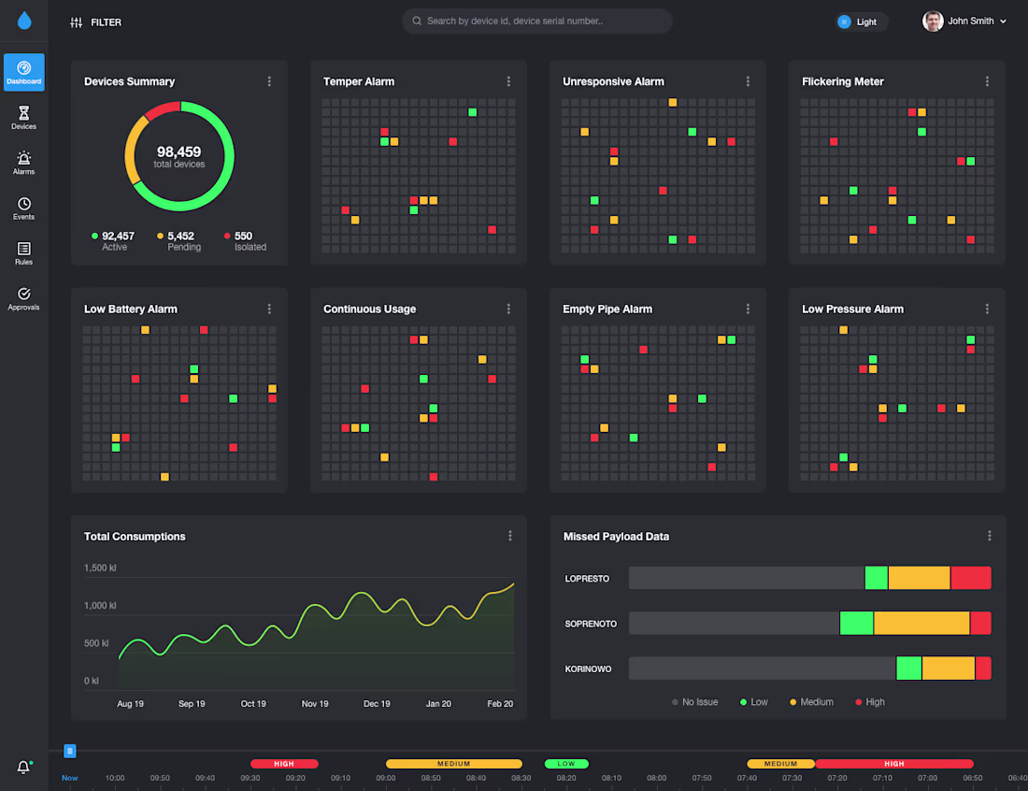The width and height of the screenshot is (1028, 791).
Task: Toggle High legend entry
Action: pyautogui.click(x=870, y=702)
